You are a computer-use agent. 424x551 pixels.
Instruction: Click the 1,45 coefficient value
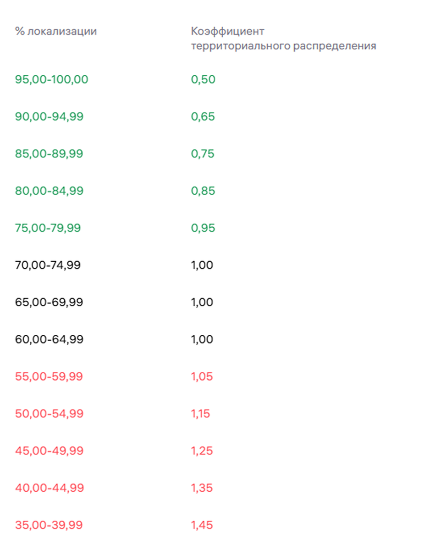coord(202,525)
